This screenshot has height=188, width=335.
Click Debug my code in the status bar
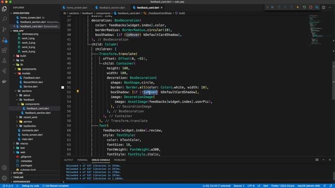(30, 186)
